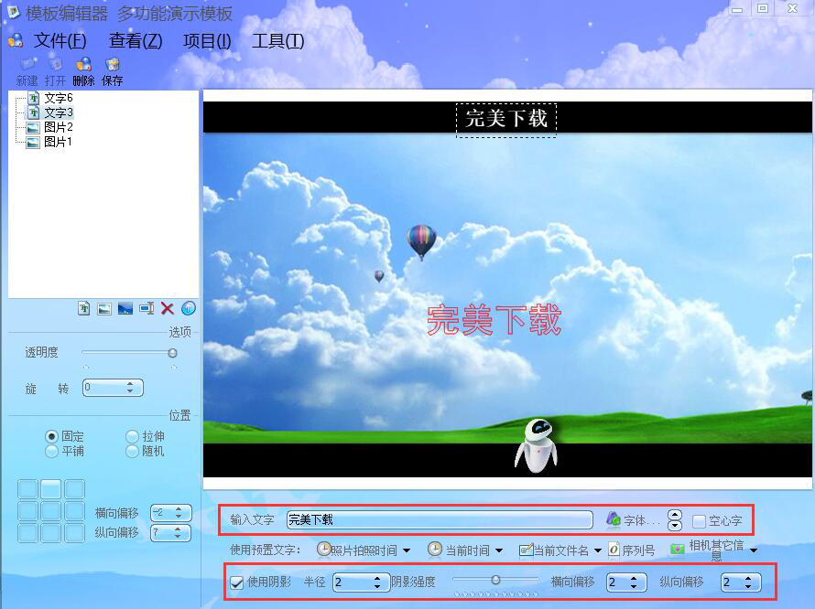Click the picture icon next to 图片2

[33, 128]
